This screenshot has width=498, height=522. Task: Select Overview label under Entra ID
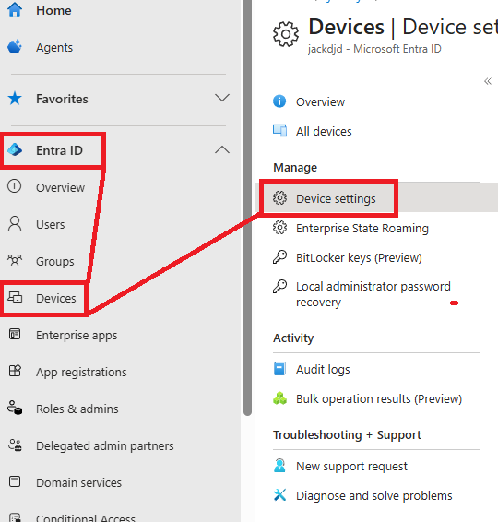click(x=60, y=187)
